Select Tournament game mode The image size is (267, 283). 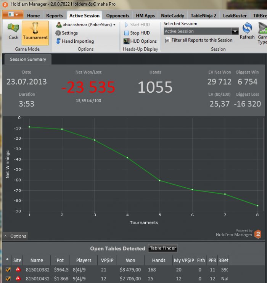point(35,33)
